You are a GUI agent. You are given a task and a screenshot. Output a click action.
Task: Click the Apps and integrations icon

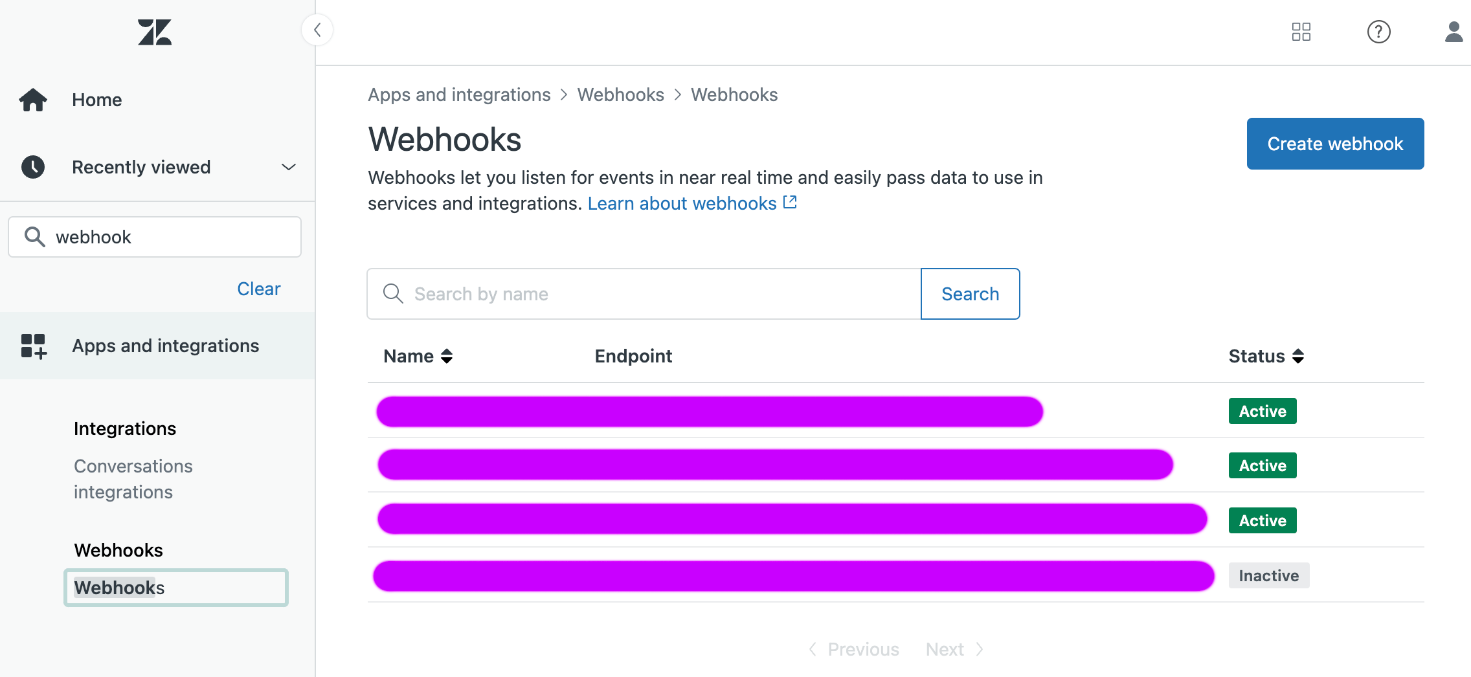[34, 346]
